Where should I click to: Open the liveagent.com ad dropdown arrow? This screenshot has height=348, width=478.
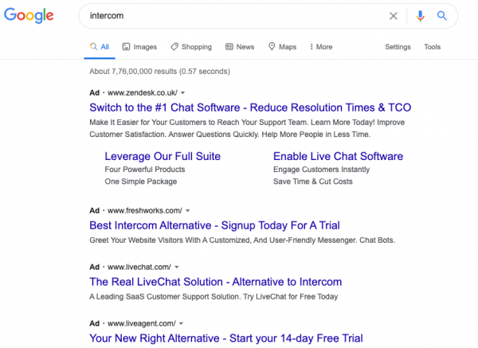[182, 323]
